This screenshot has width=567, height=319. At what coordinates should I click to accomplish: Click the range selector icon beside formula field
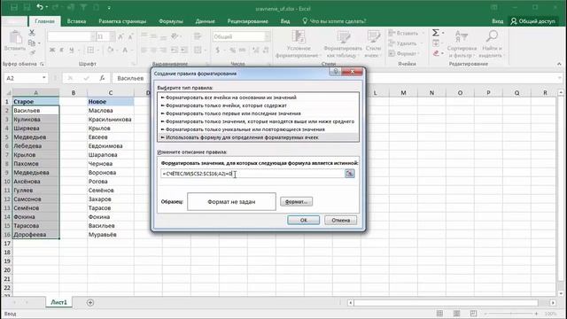[349, 174]
